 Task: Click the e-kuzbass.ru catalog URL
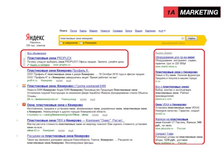tap(58, 115)
